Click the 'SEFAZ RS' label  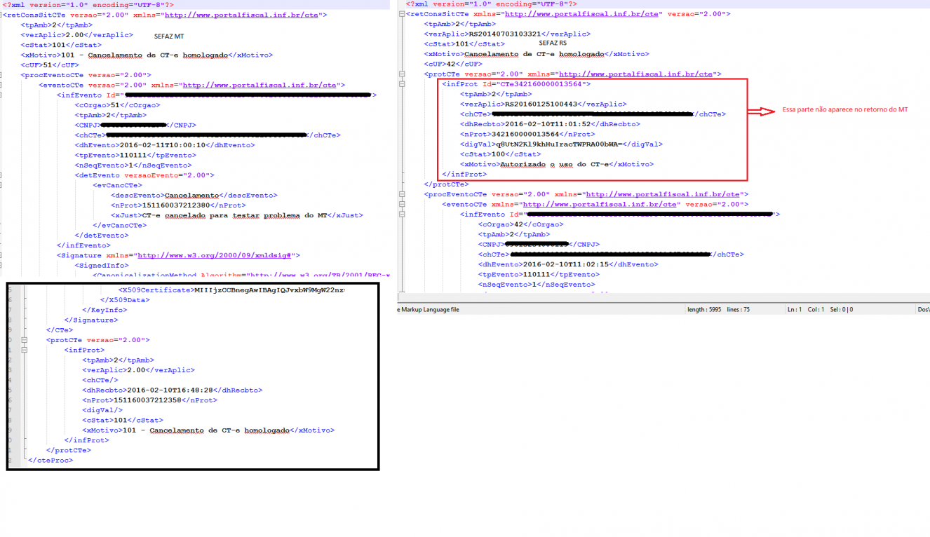553,43
